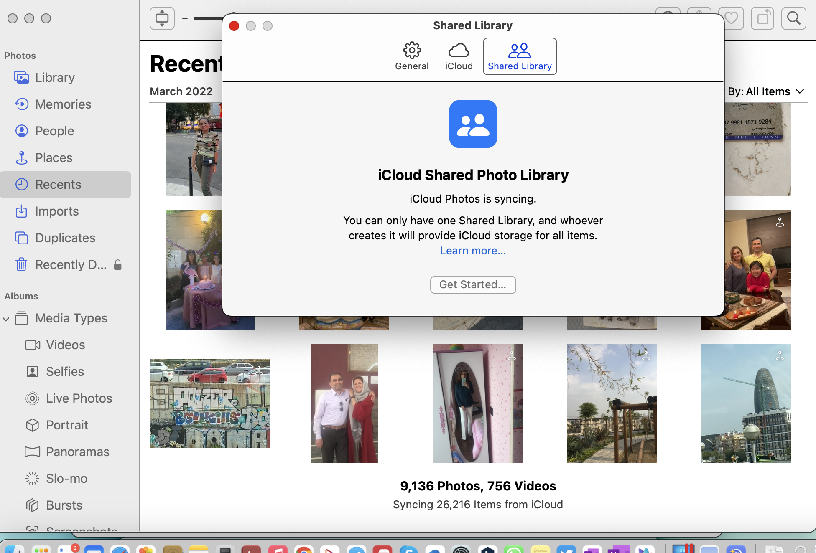
Task: Switch to the iCloud preferences tab
Action: pos(459,56)
